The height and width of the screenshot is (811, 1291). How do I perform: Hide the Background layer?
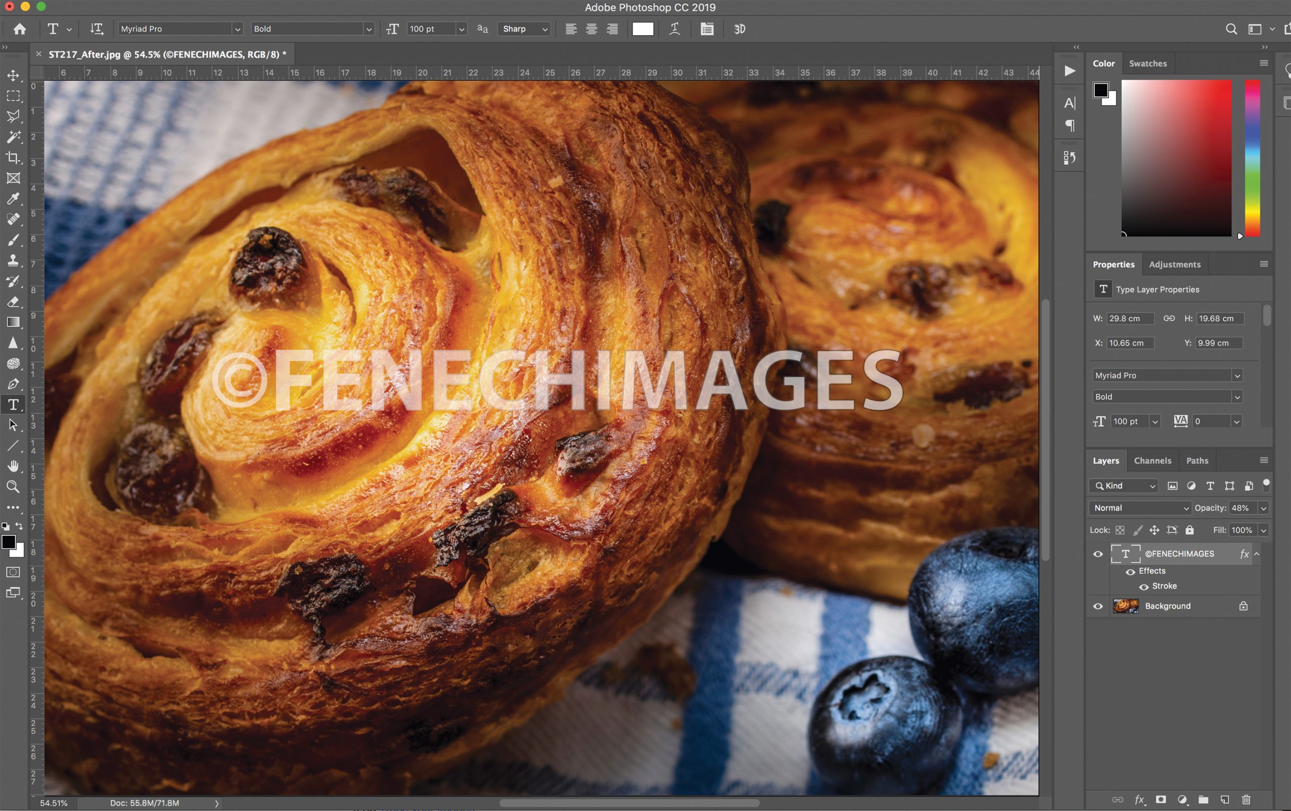point(1098,606)
